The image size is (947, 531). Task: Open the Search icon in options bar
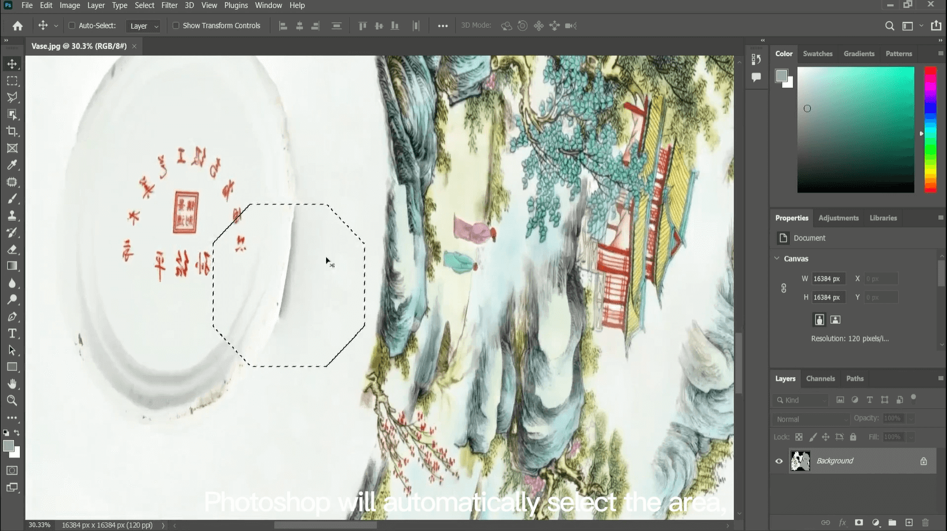pyautogui.click(x=889, y=26)
